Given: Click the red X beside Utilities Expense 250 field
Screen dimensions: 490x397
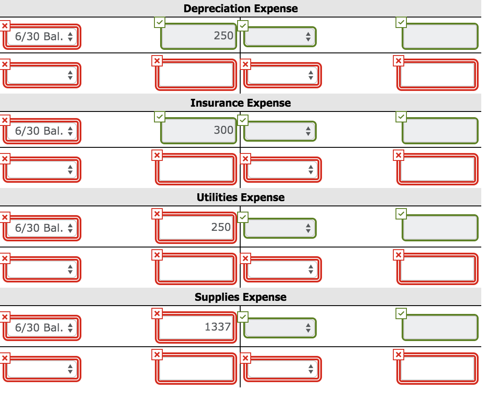Looking at the screenshot, I should (x=157, y=214).
